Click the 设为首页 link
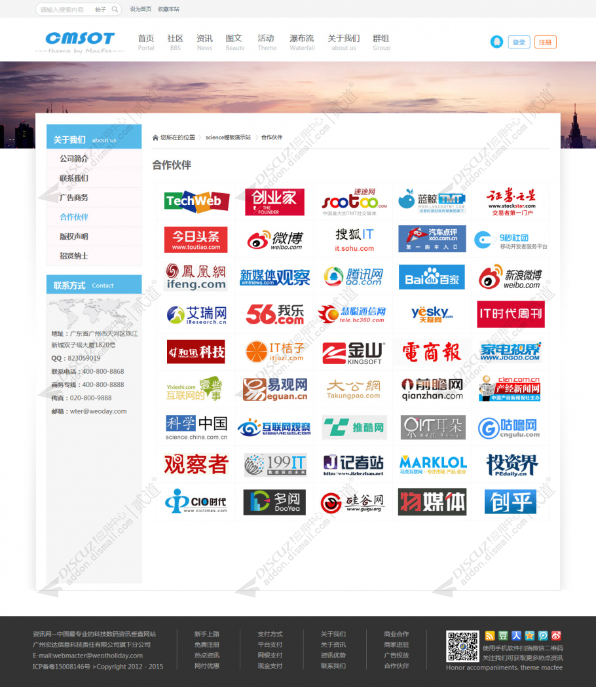Image resolution: width=596 pixels, height=687 pixels. [141, 9]
